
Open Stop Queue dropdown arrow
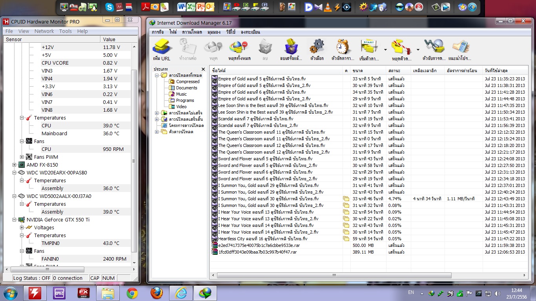418,50
